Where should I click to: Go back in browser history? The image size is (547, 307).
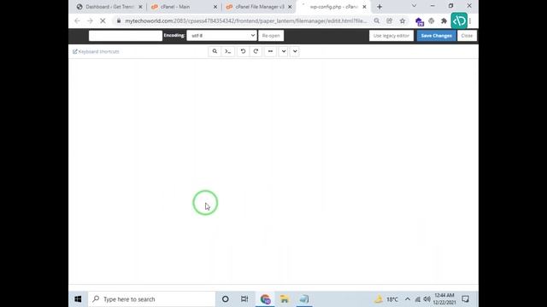tap(77, 20)
